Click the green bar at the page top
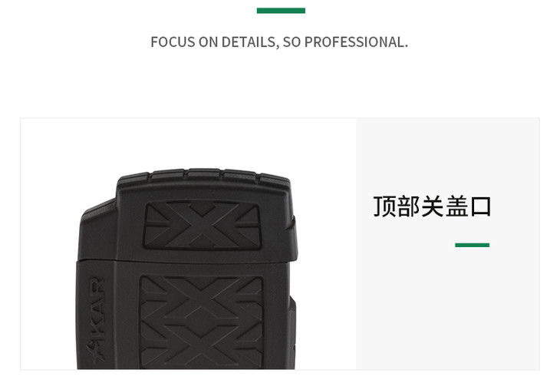The width and height of the screenshot is (560, 383). coord(281,10)
